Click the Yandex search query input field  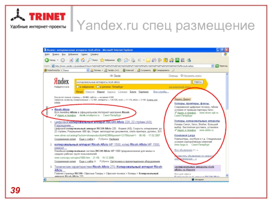pyautogui.click(x=133, y=82)
